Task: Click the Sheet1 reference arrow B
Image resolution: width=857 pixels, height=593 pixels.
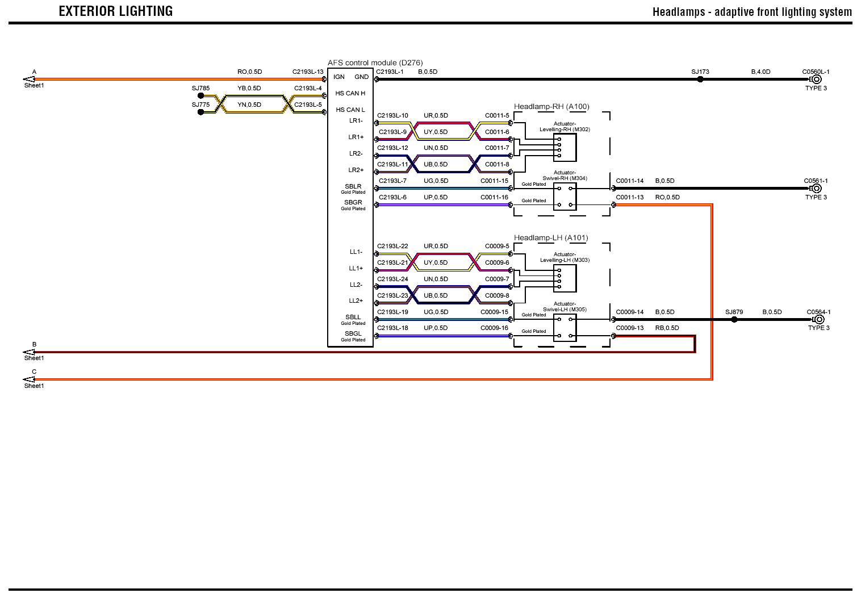Action: [x=28, y=352]
